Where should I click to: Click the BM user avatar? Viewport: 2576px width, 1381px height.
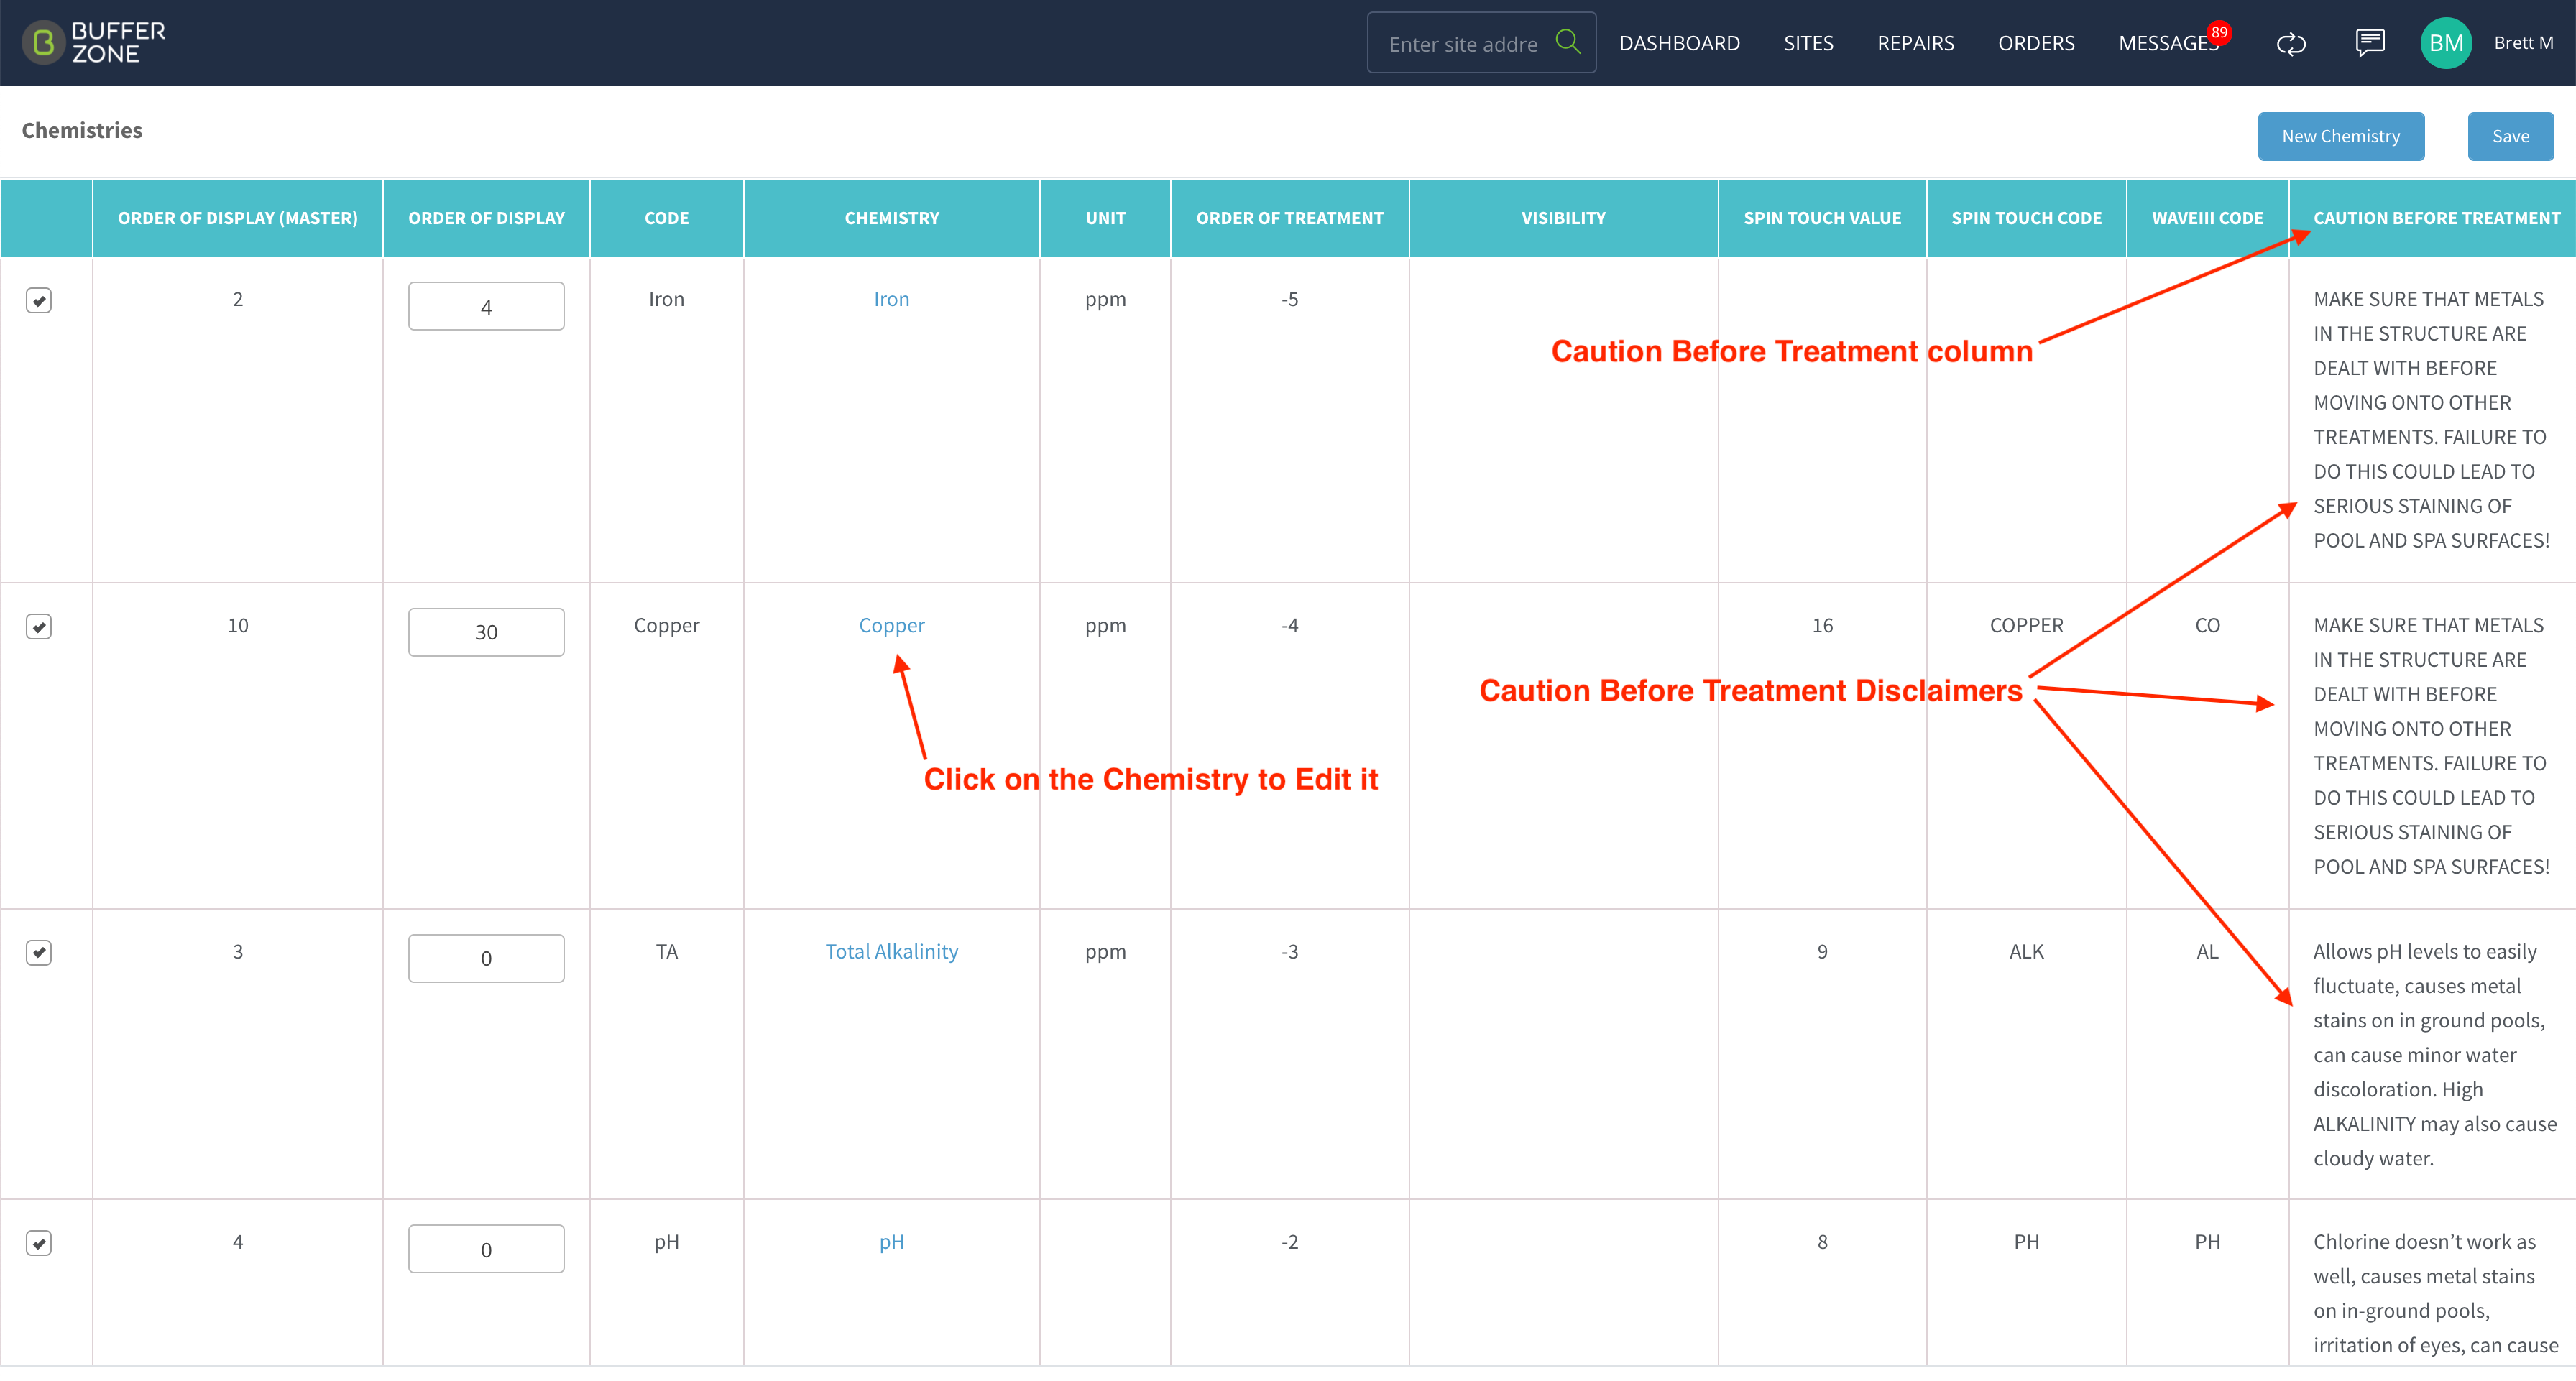click(2446, 43)
